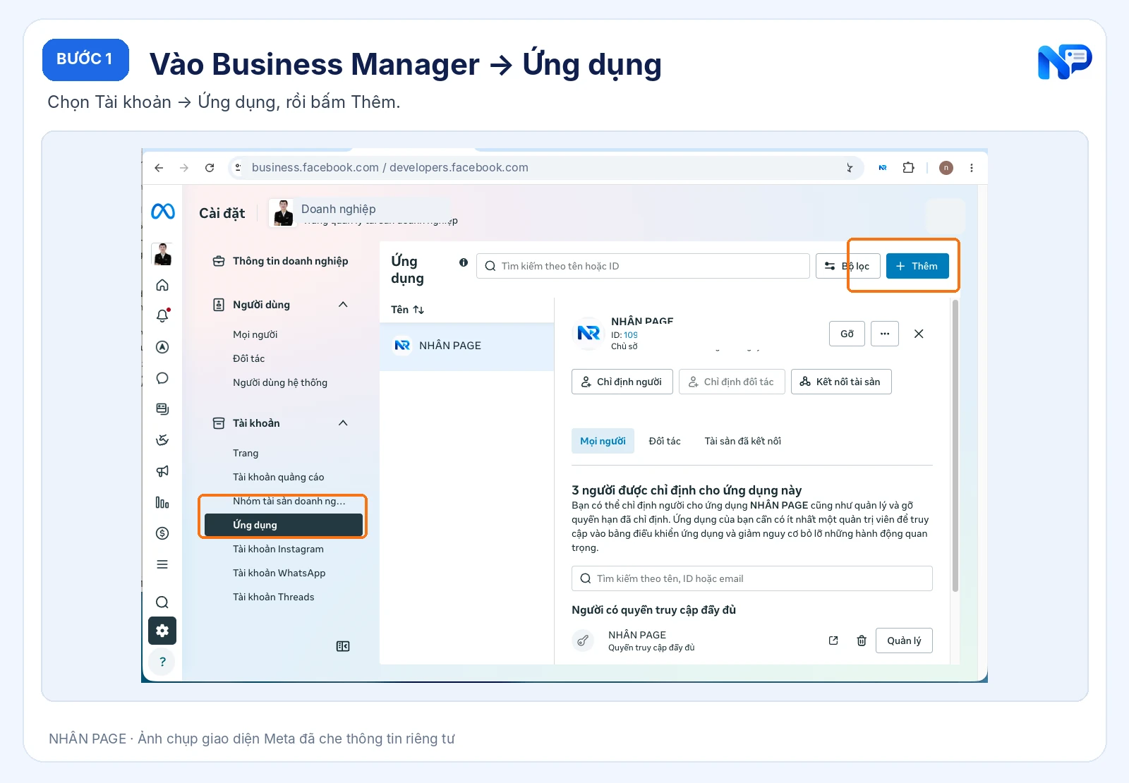
Task: Click the info icon beside Ứng dụng
Action: pyautogui.click(x=464, y=262)
